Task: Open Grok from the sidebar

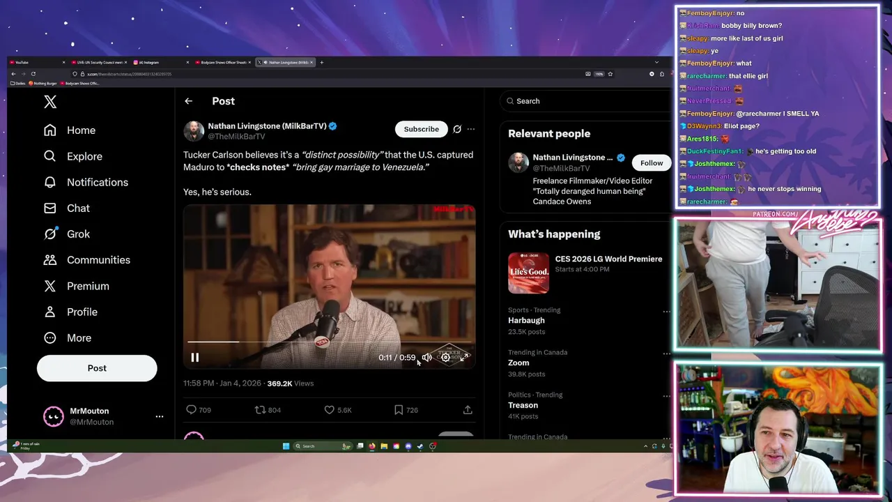Action: 67,234
